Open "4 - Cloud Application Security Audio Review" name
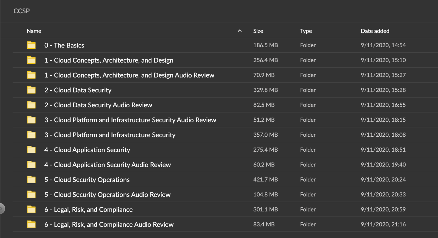The image size is (438, 238). [108, 165]
